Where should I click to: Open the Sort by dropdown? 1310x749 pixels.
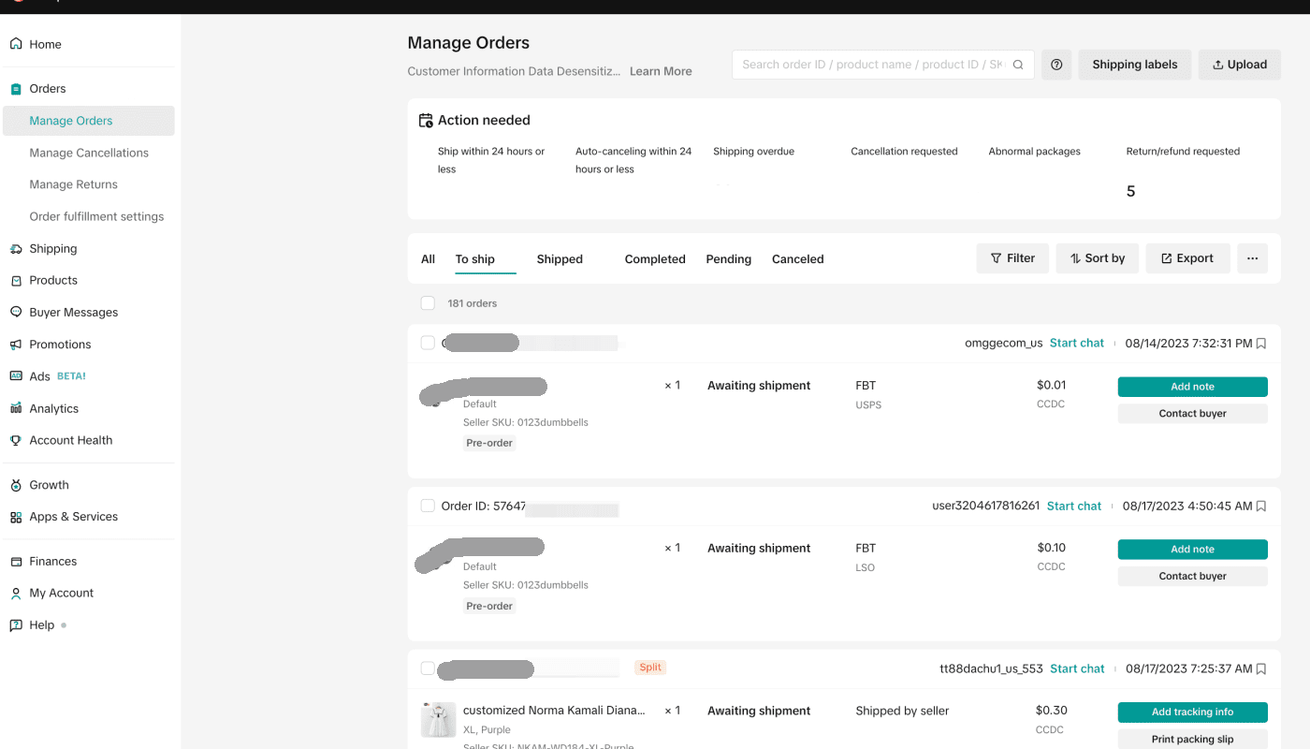[x=1098, y=258]
